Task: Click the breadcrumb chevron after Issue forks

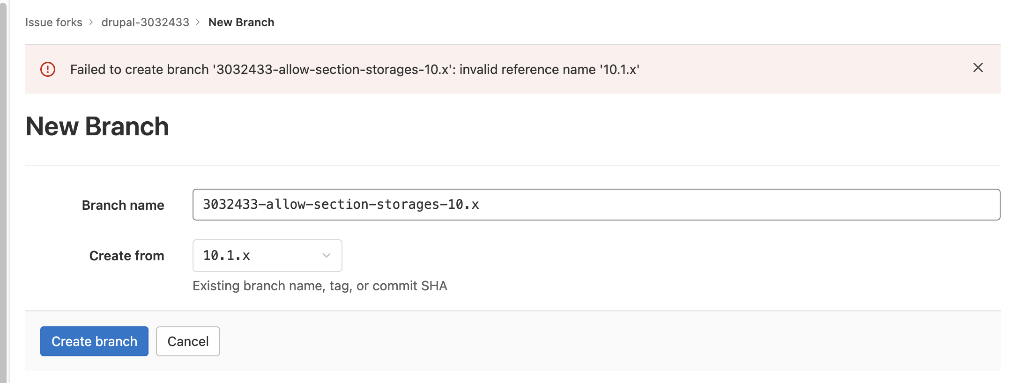Action: 91,22
